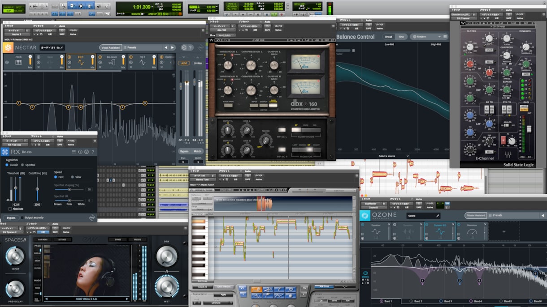Click the Pan value field in Nectar

point(184,162)
